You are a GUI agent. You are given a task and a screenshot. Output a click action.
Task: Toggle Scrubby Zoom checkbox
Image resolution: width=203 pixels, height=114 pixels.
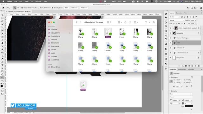tap(52, 8)
